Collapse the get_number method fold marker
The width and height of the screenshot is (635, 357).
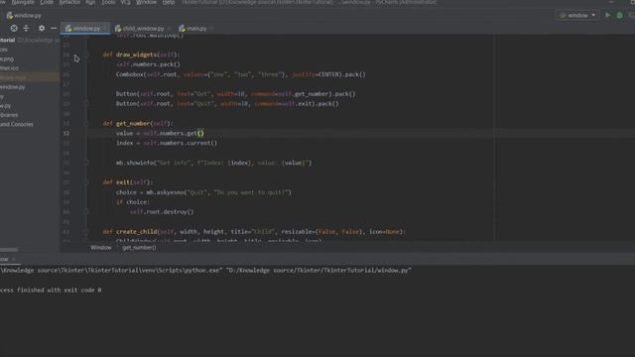point(86,123)
